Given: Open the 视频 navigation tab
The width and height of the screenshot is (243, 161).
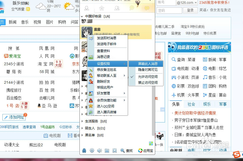Looking at the screenshot, I should (x=37, y=22).
